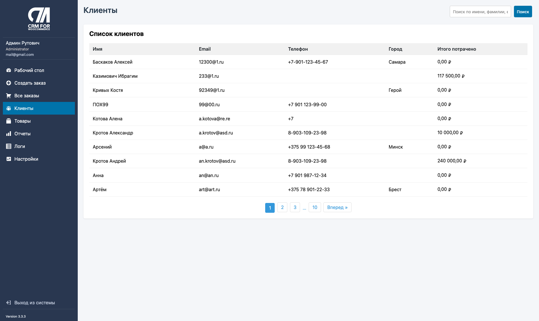Open the Создать заказ menu item

pos(39,83)
